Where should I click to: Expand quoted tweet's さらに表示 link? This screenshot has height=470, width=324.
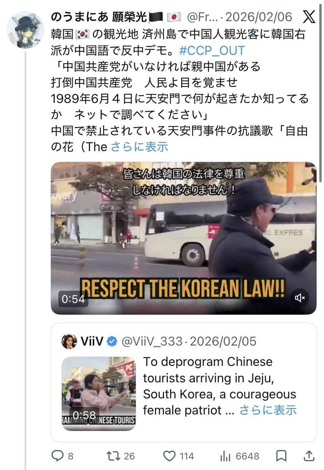[x=268, y=410]
